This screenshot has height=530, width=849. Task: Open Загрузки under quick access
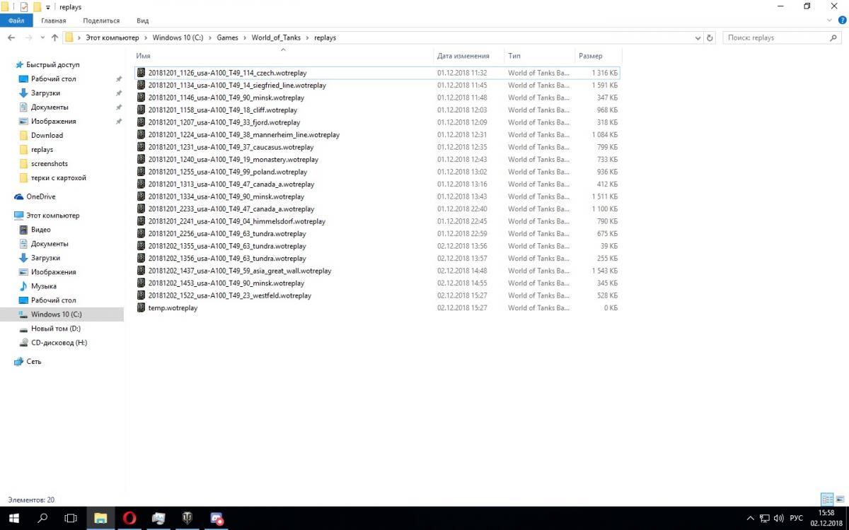45,93
